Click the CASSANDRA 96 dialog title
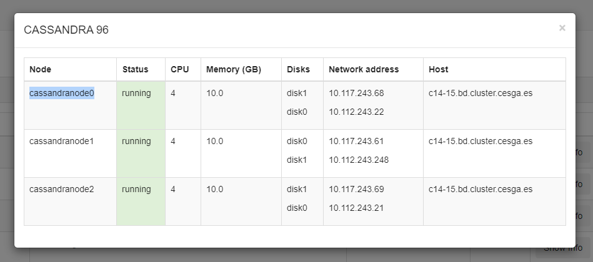Image resolution: width=593 pixels, height=262 pixels. 66,30
